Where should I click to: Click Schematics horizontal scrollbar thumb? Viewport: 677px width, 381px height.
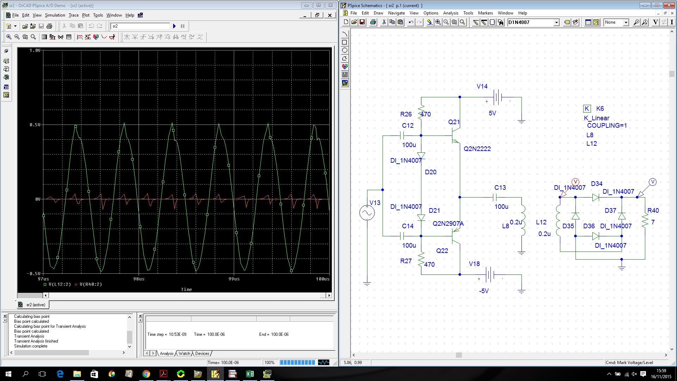[x=459, y=355]
